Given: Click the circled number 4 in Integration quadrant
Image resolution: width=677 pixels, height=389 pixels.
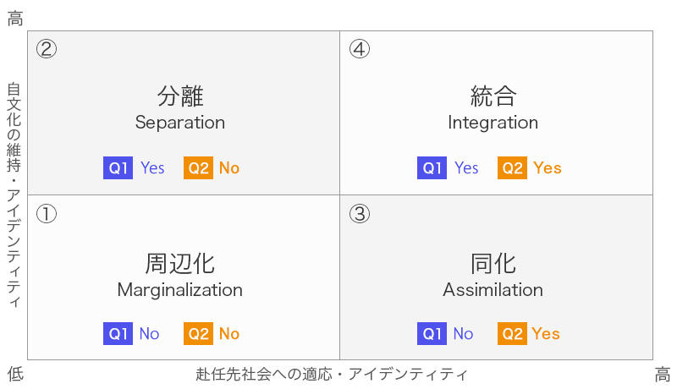Looking at the screenshot, I should pyautogui.click(x=360, y=48).
